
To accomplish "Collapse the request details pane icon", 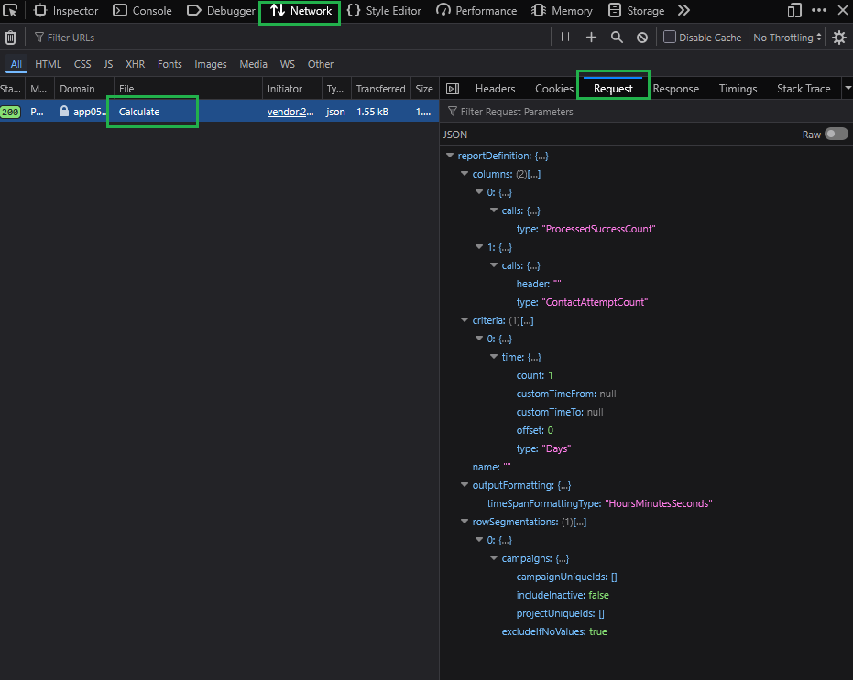I will [x=452, y=89].
